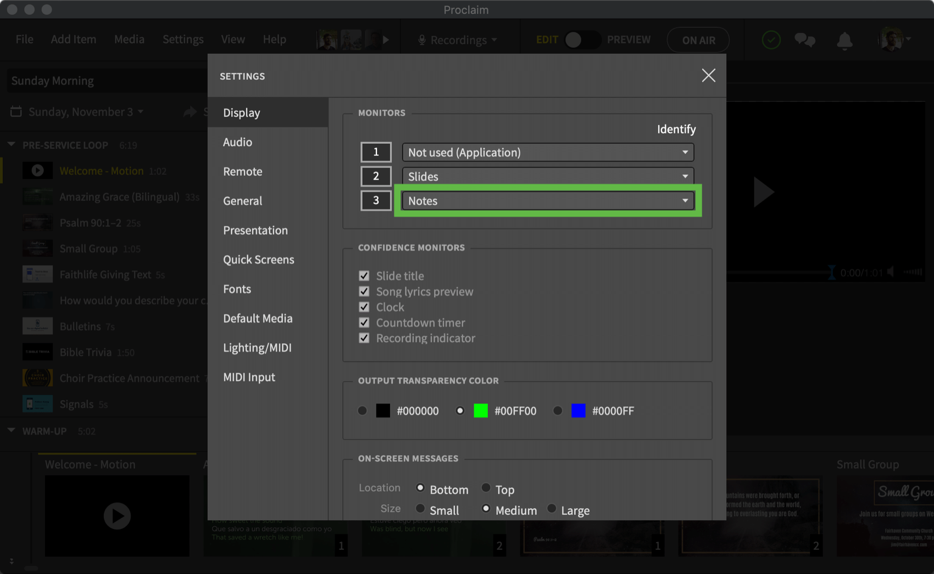The image size is (934, 574).
Task: Click the black #000000 color swatch
Action: [x=383, y=410]
